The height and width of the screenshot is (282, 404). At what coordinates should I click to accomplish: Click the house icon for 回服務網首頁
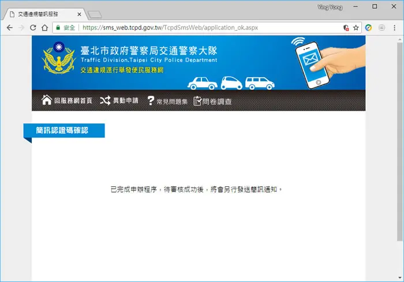click(x=47, y=100)
